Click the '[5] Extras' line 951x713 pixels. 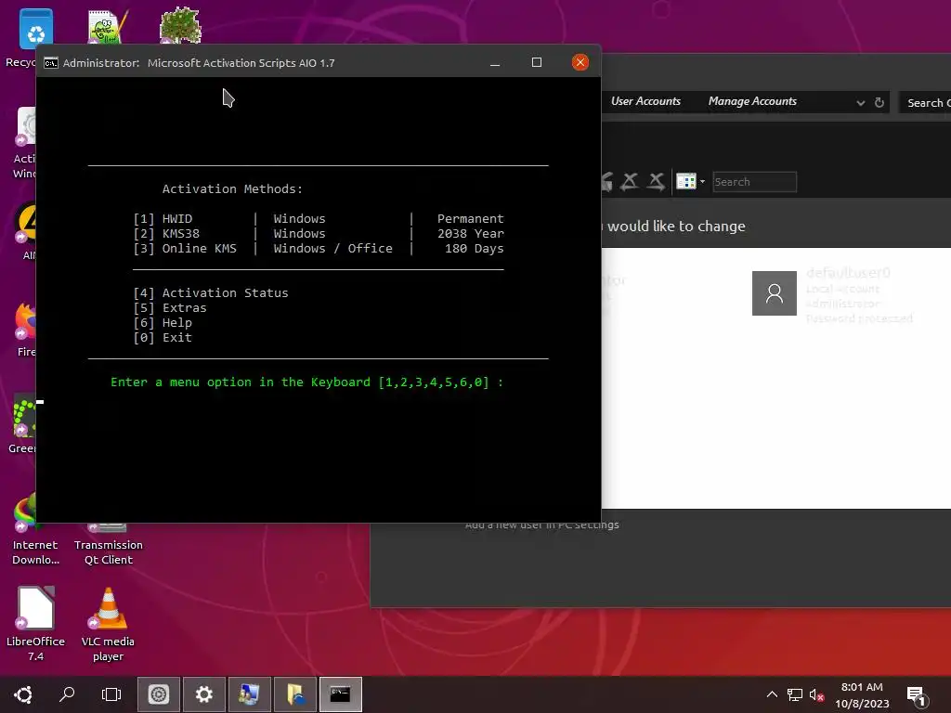(x=170, y=308)
